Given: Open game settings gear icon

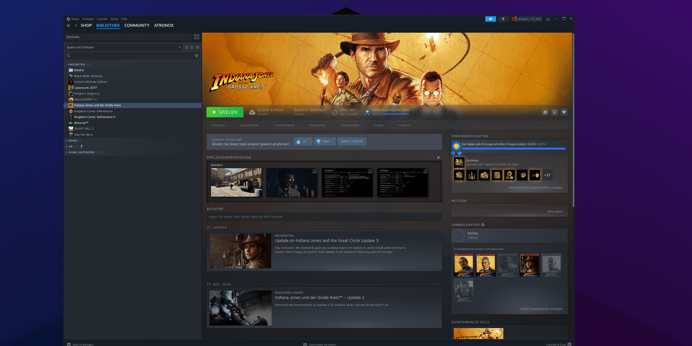Looking at the screenshot, I should tap(545, 112).
